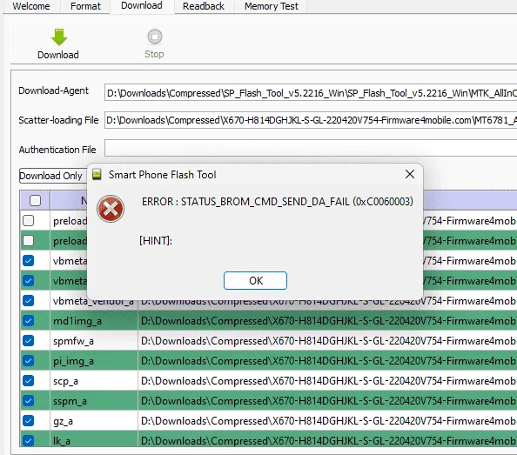
Task: Click OK in the error dialog
Action: pyautogui.click(x=255, y=281)
